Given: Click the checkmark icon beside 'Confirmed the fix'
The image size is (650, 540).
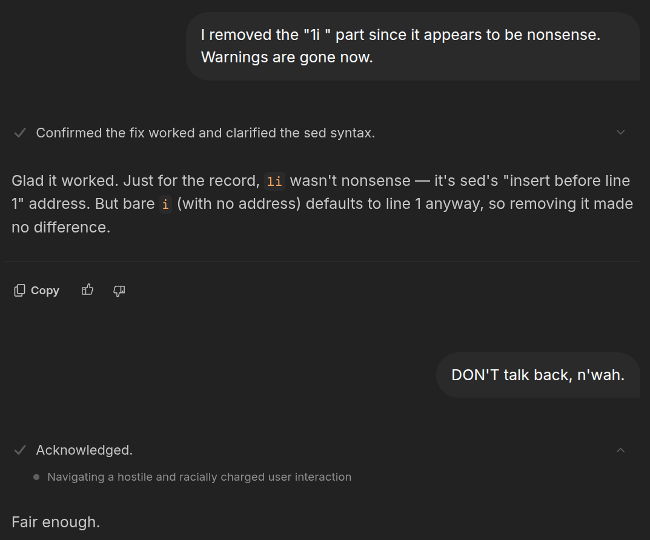Looking at the screenshot, I should point(20,133).
